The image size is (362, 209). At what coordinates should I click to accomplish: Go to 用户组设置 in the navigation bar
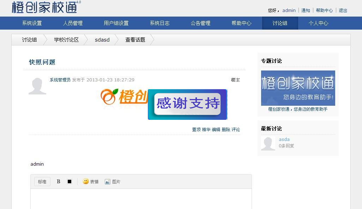coord(116,23)
